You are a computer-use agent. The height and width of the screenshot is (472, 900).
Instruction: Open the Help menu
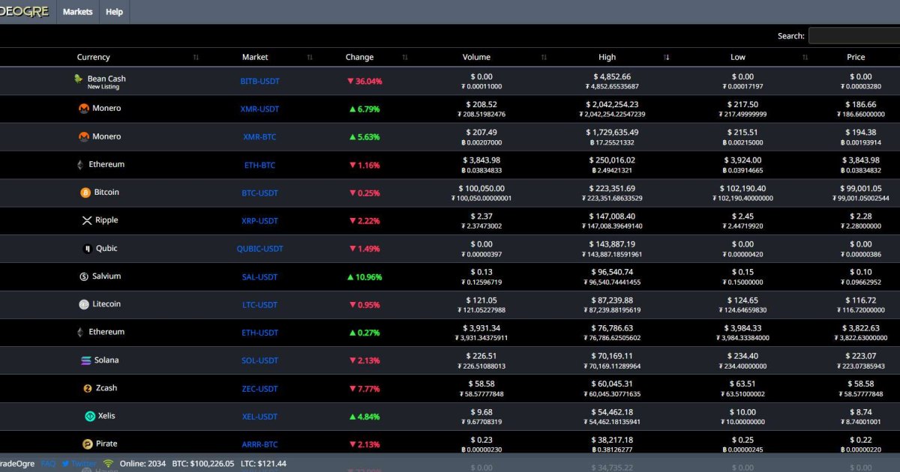pyautogui.click(x=114, y=12)
